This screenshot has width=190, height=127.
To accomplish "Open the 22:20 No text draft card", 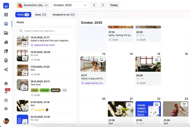I will 148,34.
